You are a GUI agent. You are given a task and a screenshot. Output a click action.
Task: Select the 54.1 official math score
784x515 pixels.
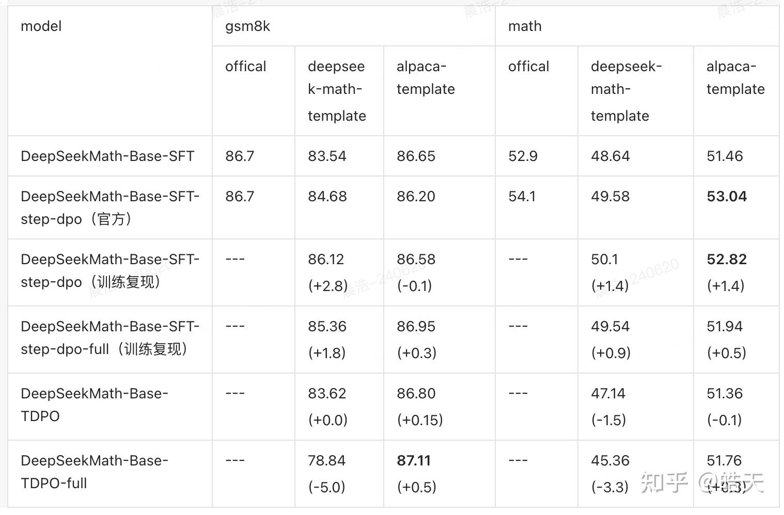(522, 197)
